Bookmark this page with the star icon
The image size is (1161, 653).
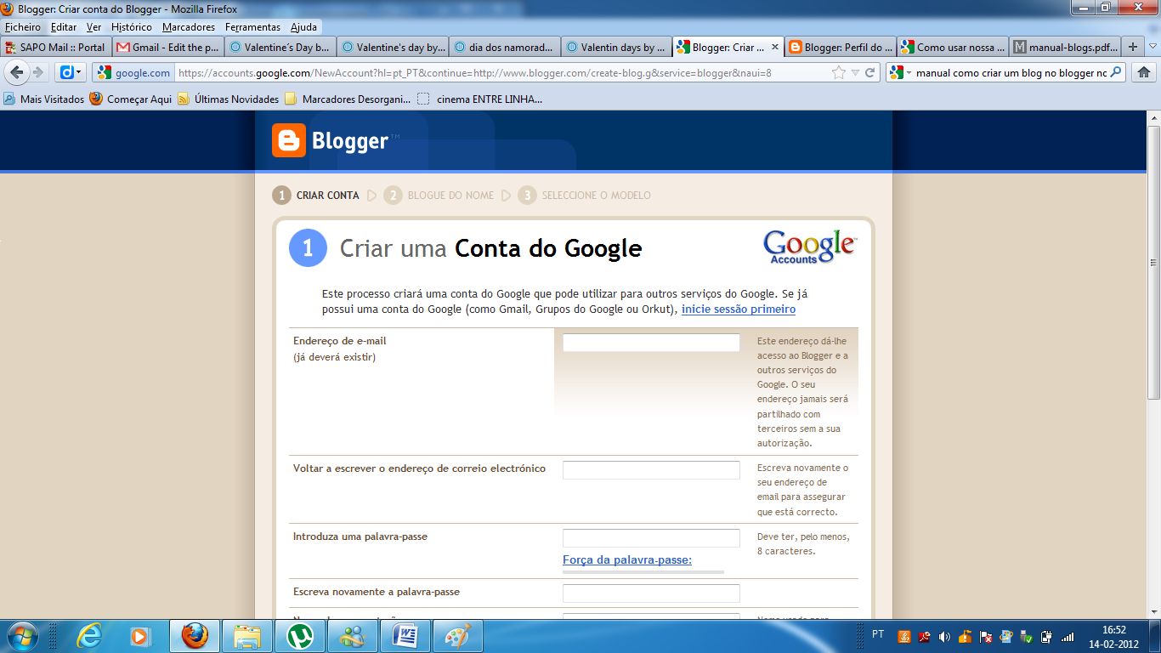pos(839,72)
